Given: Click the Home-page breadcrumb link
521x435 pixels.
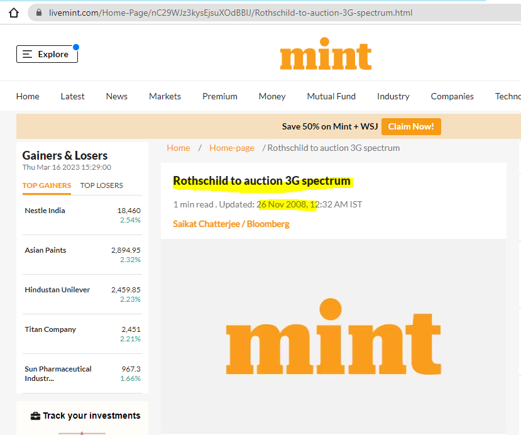Looking at the screenshot, I should 232,148.
